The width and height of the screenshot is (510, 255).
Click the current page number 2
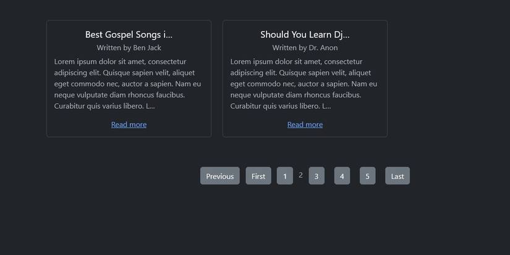300,175
